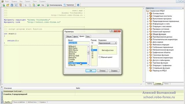
Task: Click the editor vertical scroll down arrow
Action: pyautogui.click(x=144, y=82)
